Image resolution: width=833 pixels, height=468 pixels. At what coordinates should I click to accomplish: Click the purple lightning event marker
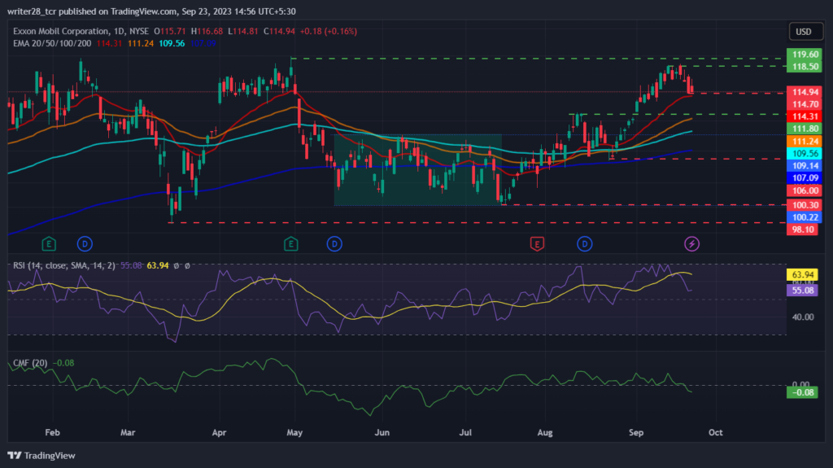[x=691, y=244]
